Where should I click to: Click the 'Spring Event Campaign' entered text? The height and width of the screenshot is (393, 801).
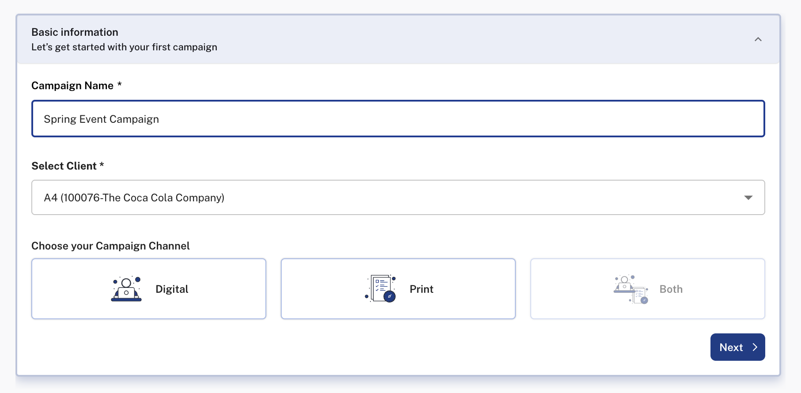pyautogui.click(x=101, y=119)
